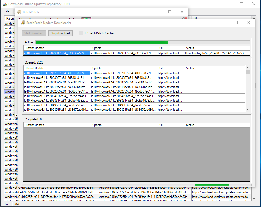Image resolution: width=261 pixels, height=207 pixels.
Task: Click the BatchPatch Update Downloader title icon
Action: coord(23,23)
